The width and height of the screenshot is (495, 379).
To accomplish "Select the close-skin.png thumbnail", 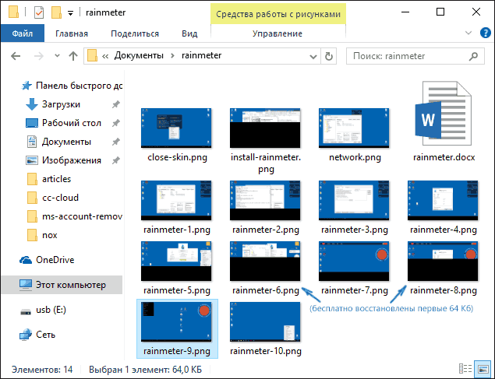I will tap(176, 128).
